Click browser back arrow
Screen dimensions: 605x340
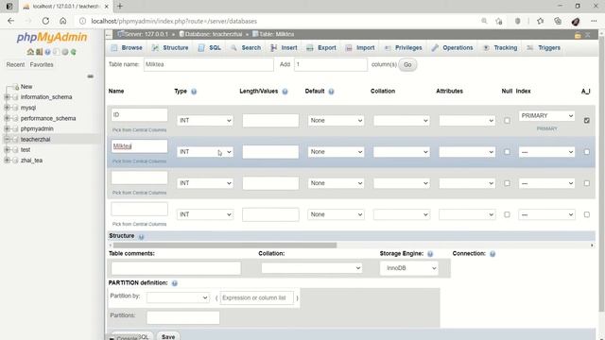tap(10, 21)
